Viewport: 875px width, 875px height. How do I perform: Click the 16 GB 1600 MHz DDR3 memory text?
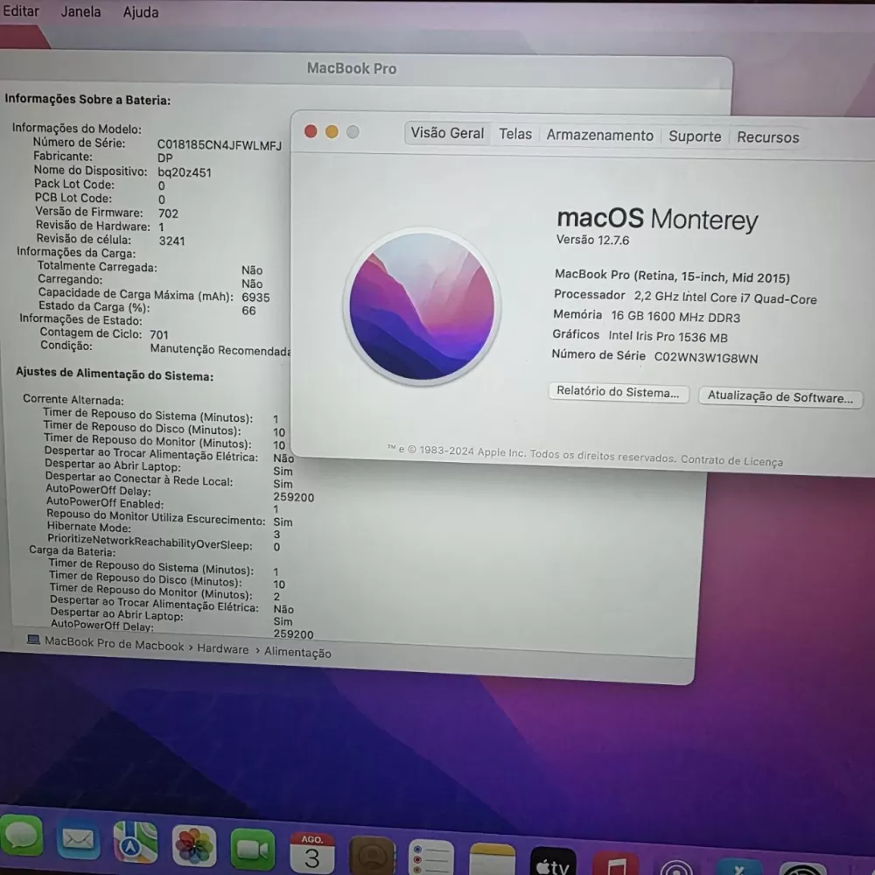point(675,317)
